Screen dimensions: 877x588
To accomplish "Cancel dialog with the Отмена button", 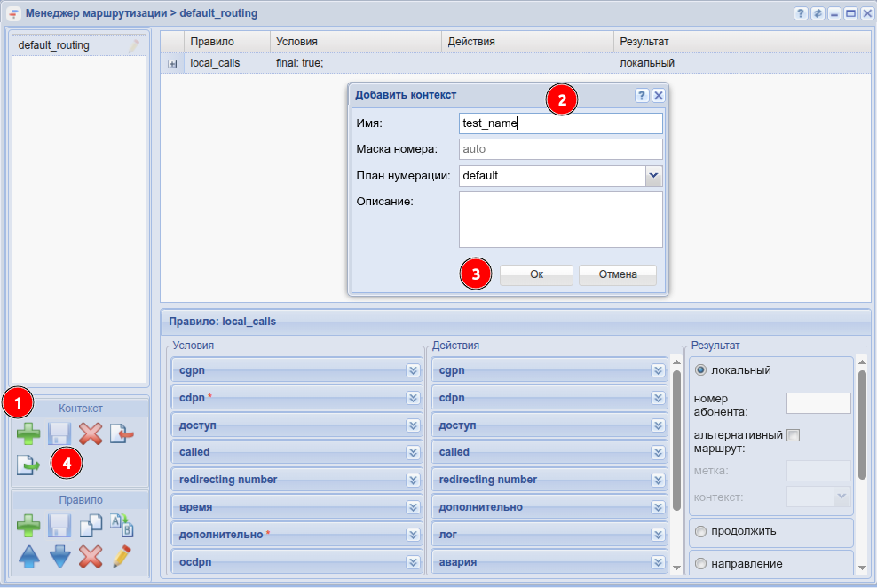I will tap(618, 274).
